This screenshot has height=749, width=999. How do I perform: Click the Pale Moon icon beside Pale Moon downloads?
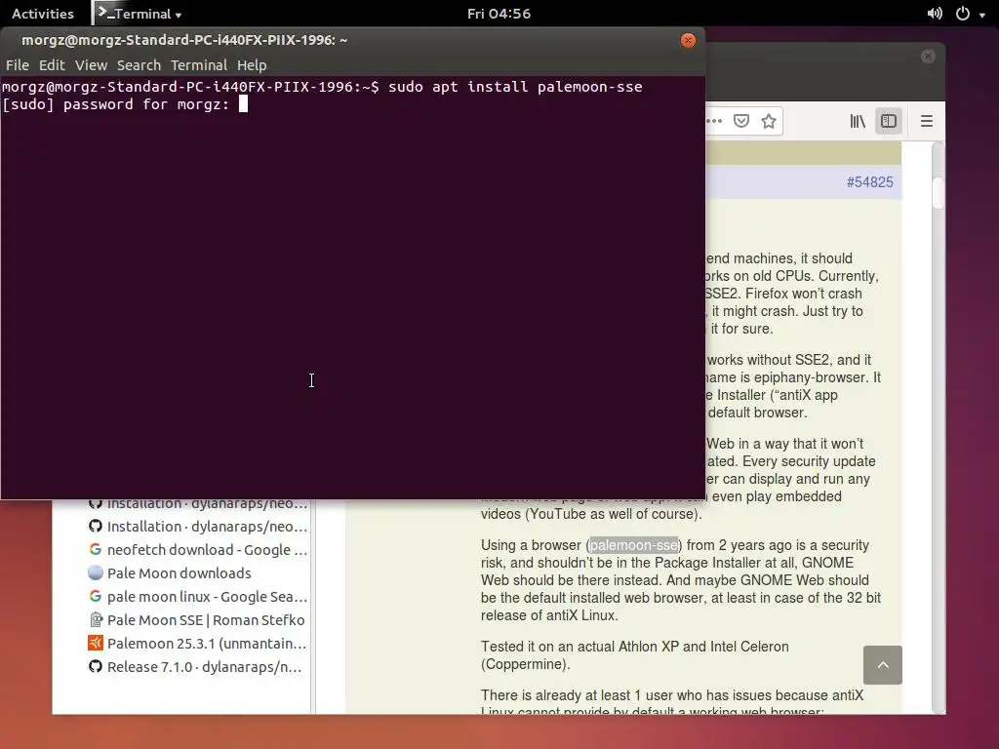pyautogui.click(x=95, y=572)
